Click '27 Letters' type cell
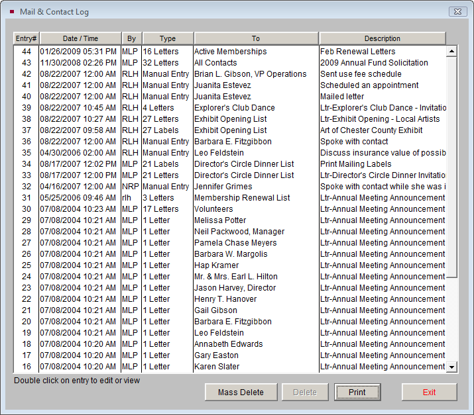Image resolution: width=474 pixels, height=415 pixels. [x=160, y=119]
